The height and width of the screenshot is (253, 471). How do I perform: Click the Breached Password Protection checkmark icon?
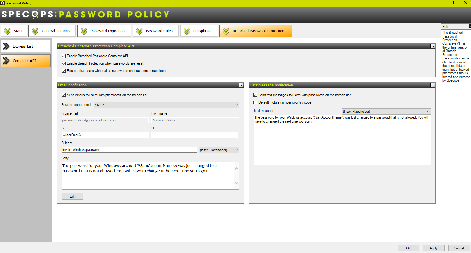[x=226, y=31]
